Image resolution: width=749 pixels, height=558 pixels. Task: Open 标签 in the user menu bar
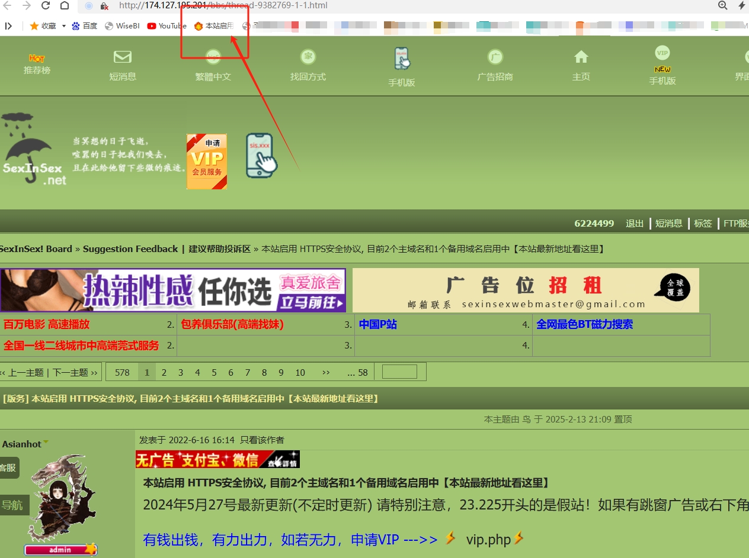(703, 223)
